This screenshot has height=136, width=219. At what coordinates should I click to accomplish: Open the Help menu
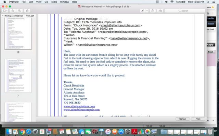(x=75, y=2)
